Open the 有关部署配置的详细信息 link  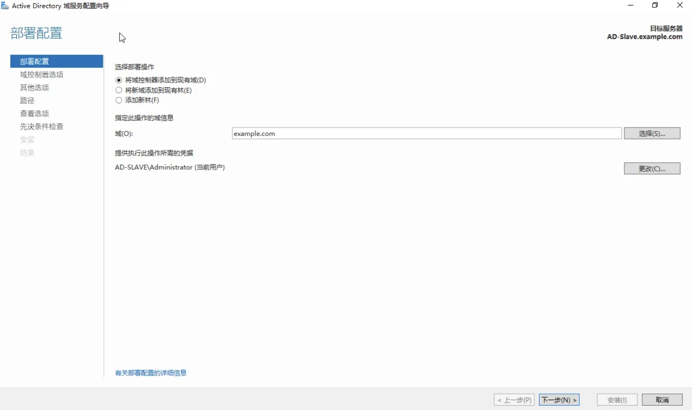coord(151,373)
